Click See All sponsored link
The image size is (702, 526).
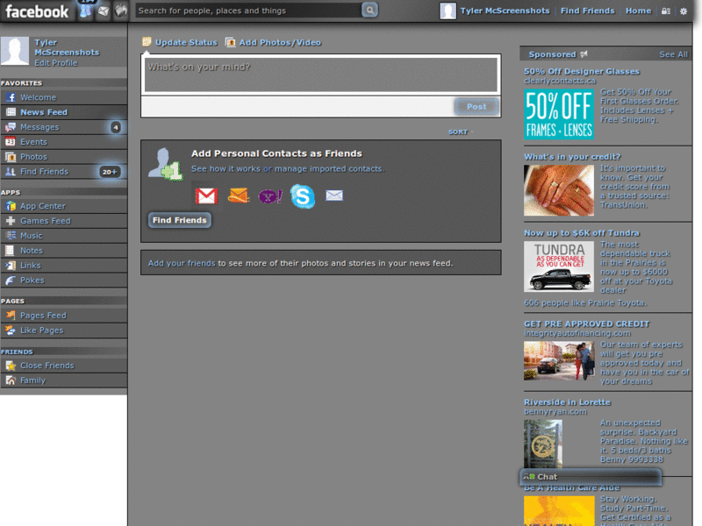point(673,54)
